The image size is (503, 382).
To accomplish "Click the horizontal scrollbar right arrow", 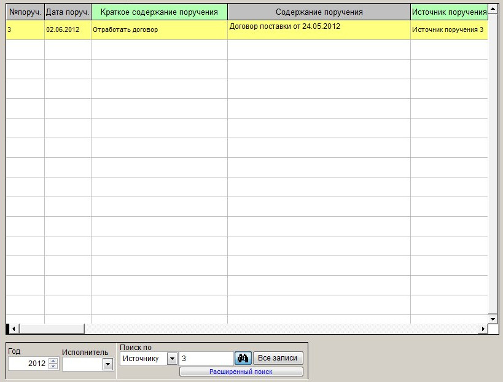I will click(483, 329).
